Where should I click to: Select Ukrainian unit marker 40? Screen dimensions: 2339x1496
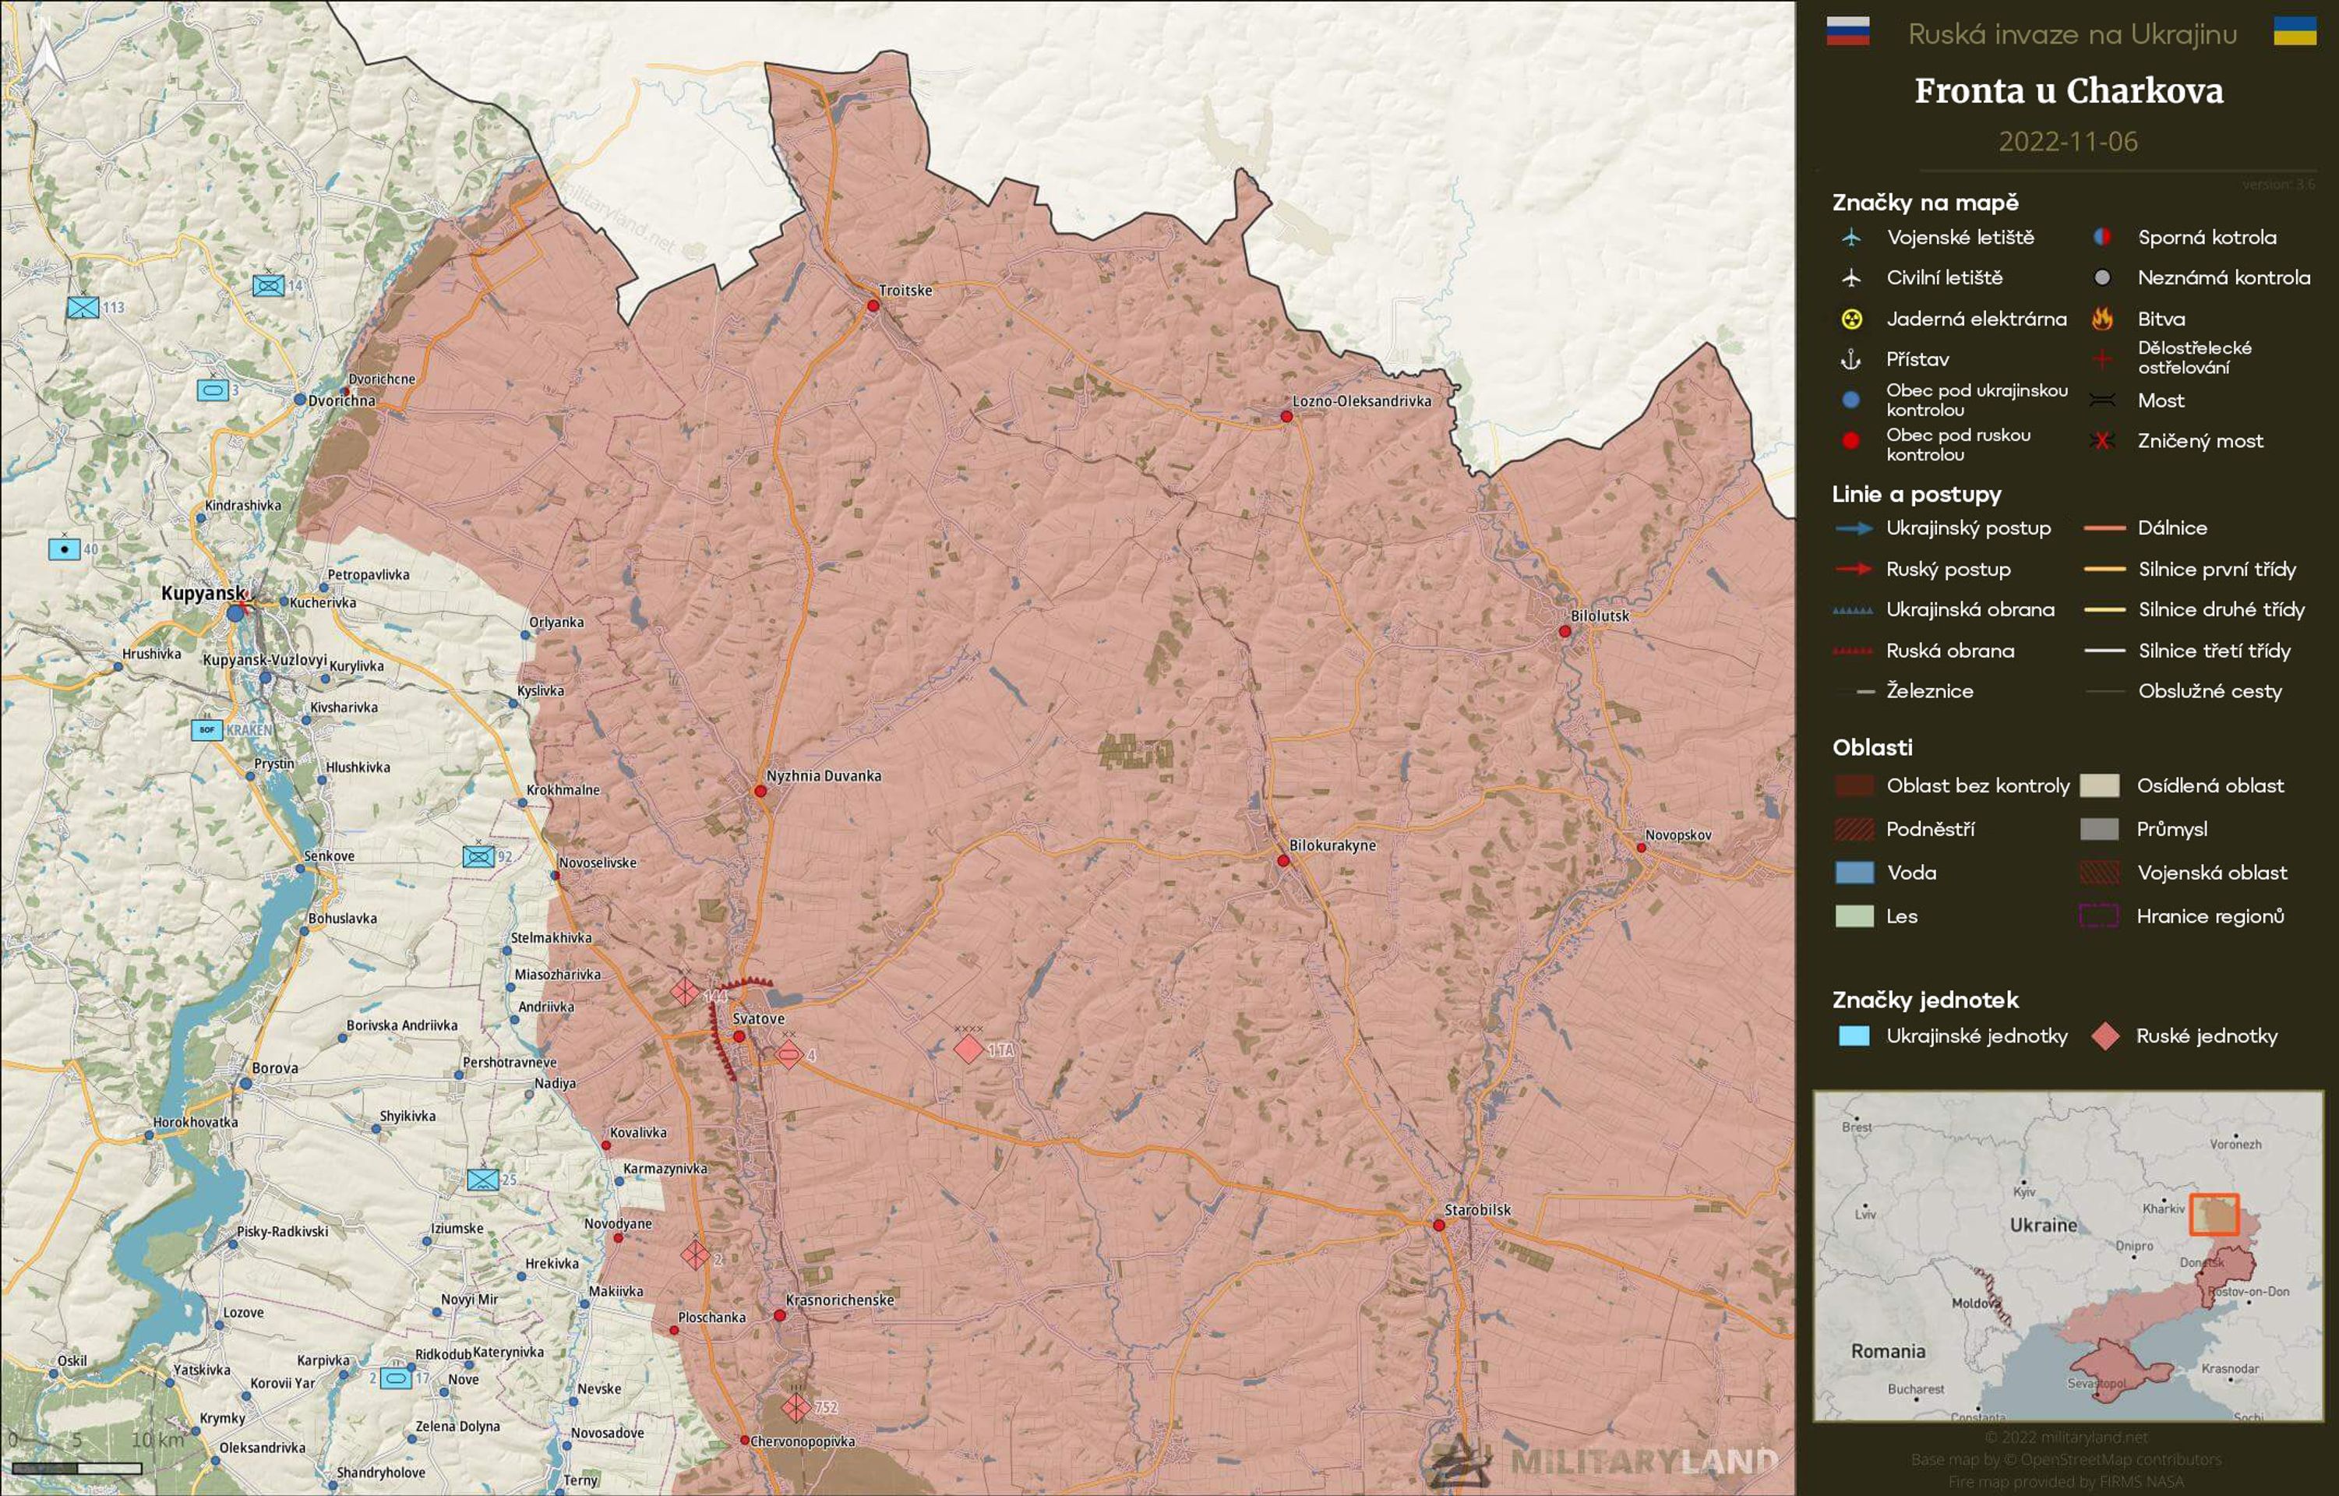65,549
